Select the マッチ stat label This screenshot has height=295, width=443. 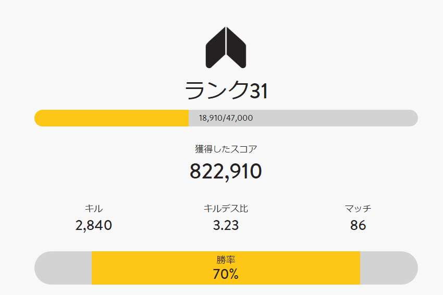[358, 209]
